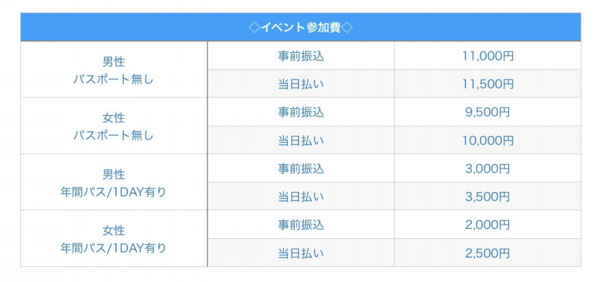Click the 11,000円 price cell
The height and width of the screenshot is (282, 599).
click(488, 56)
